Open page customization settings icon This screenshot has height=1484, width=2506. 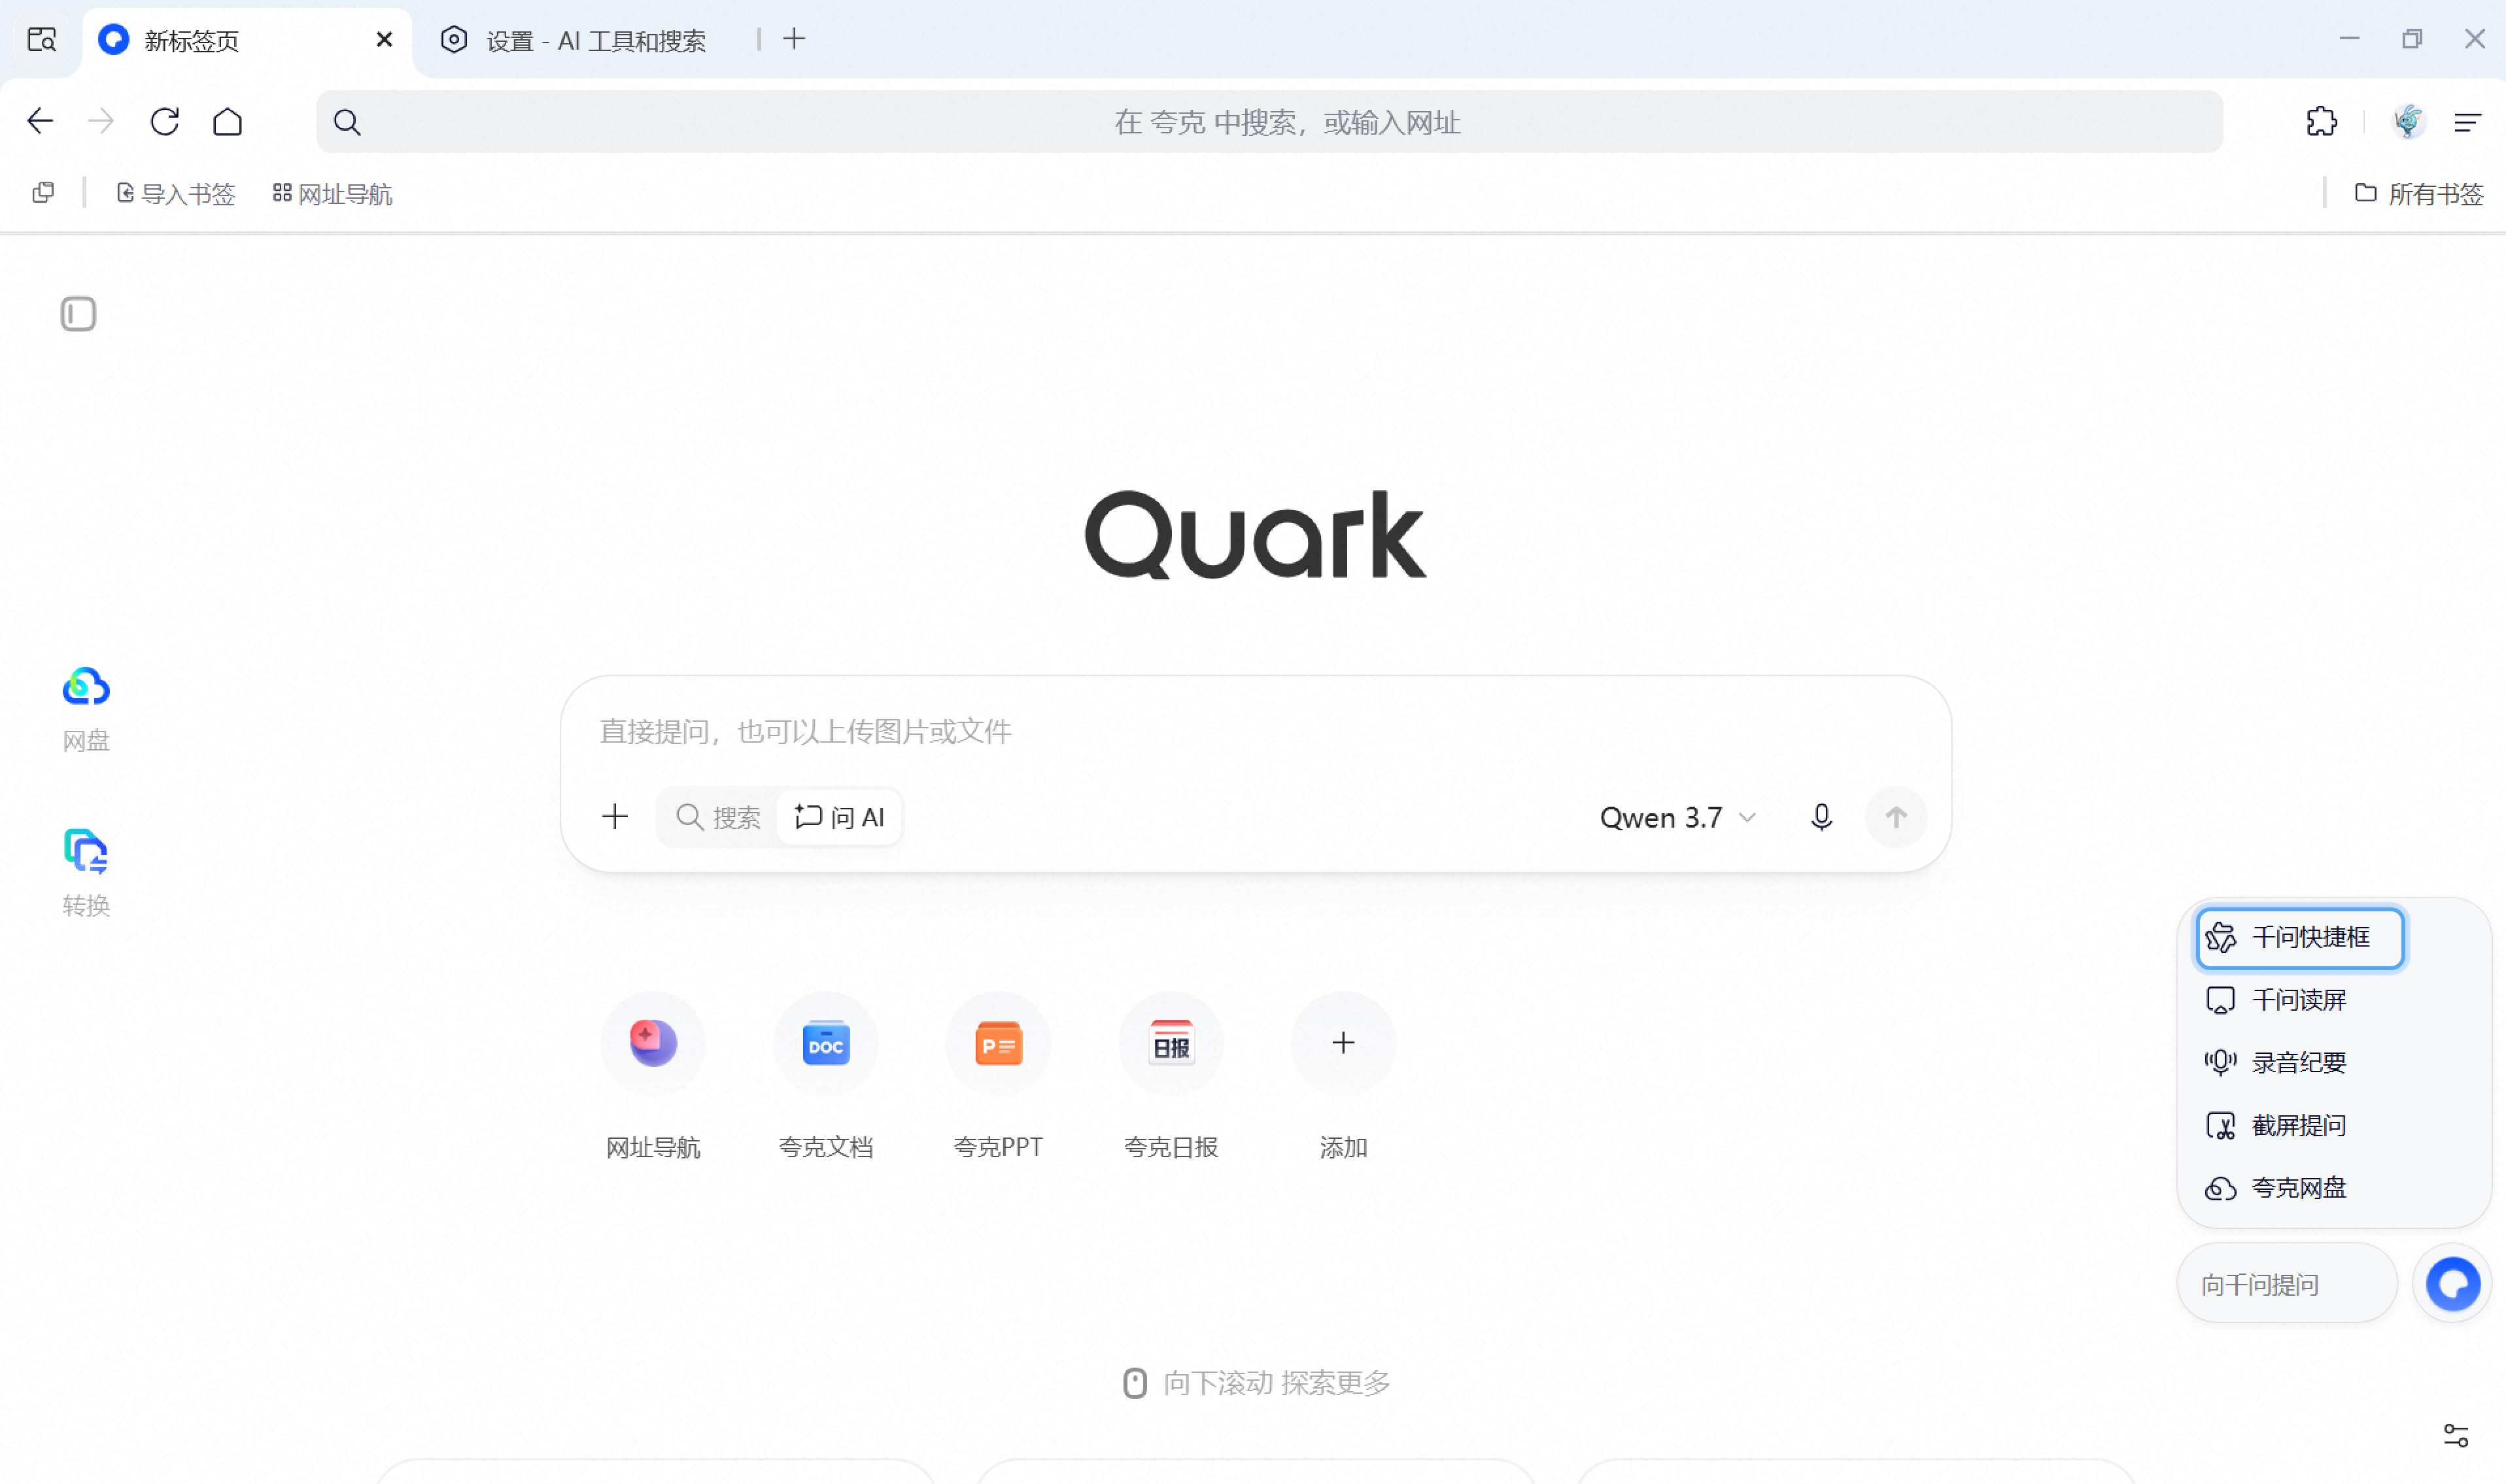(2456, 1436)
